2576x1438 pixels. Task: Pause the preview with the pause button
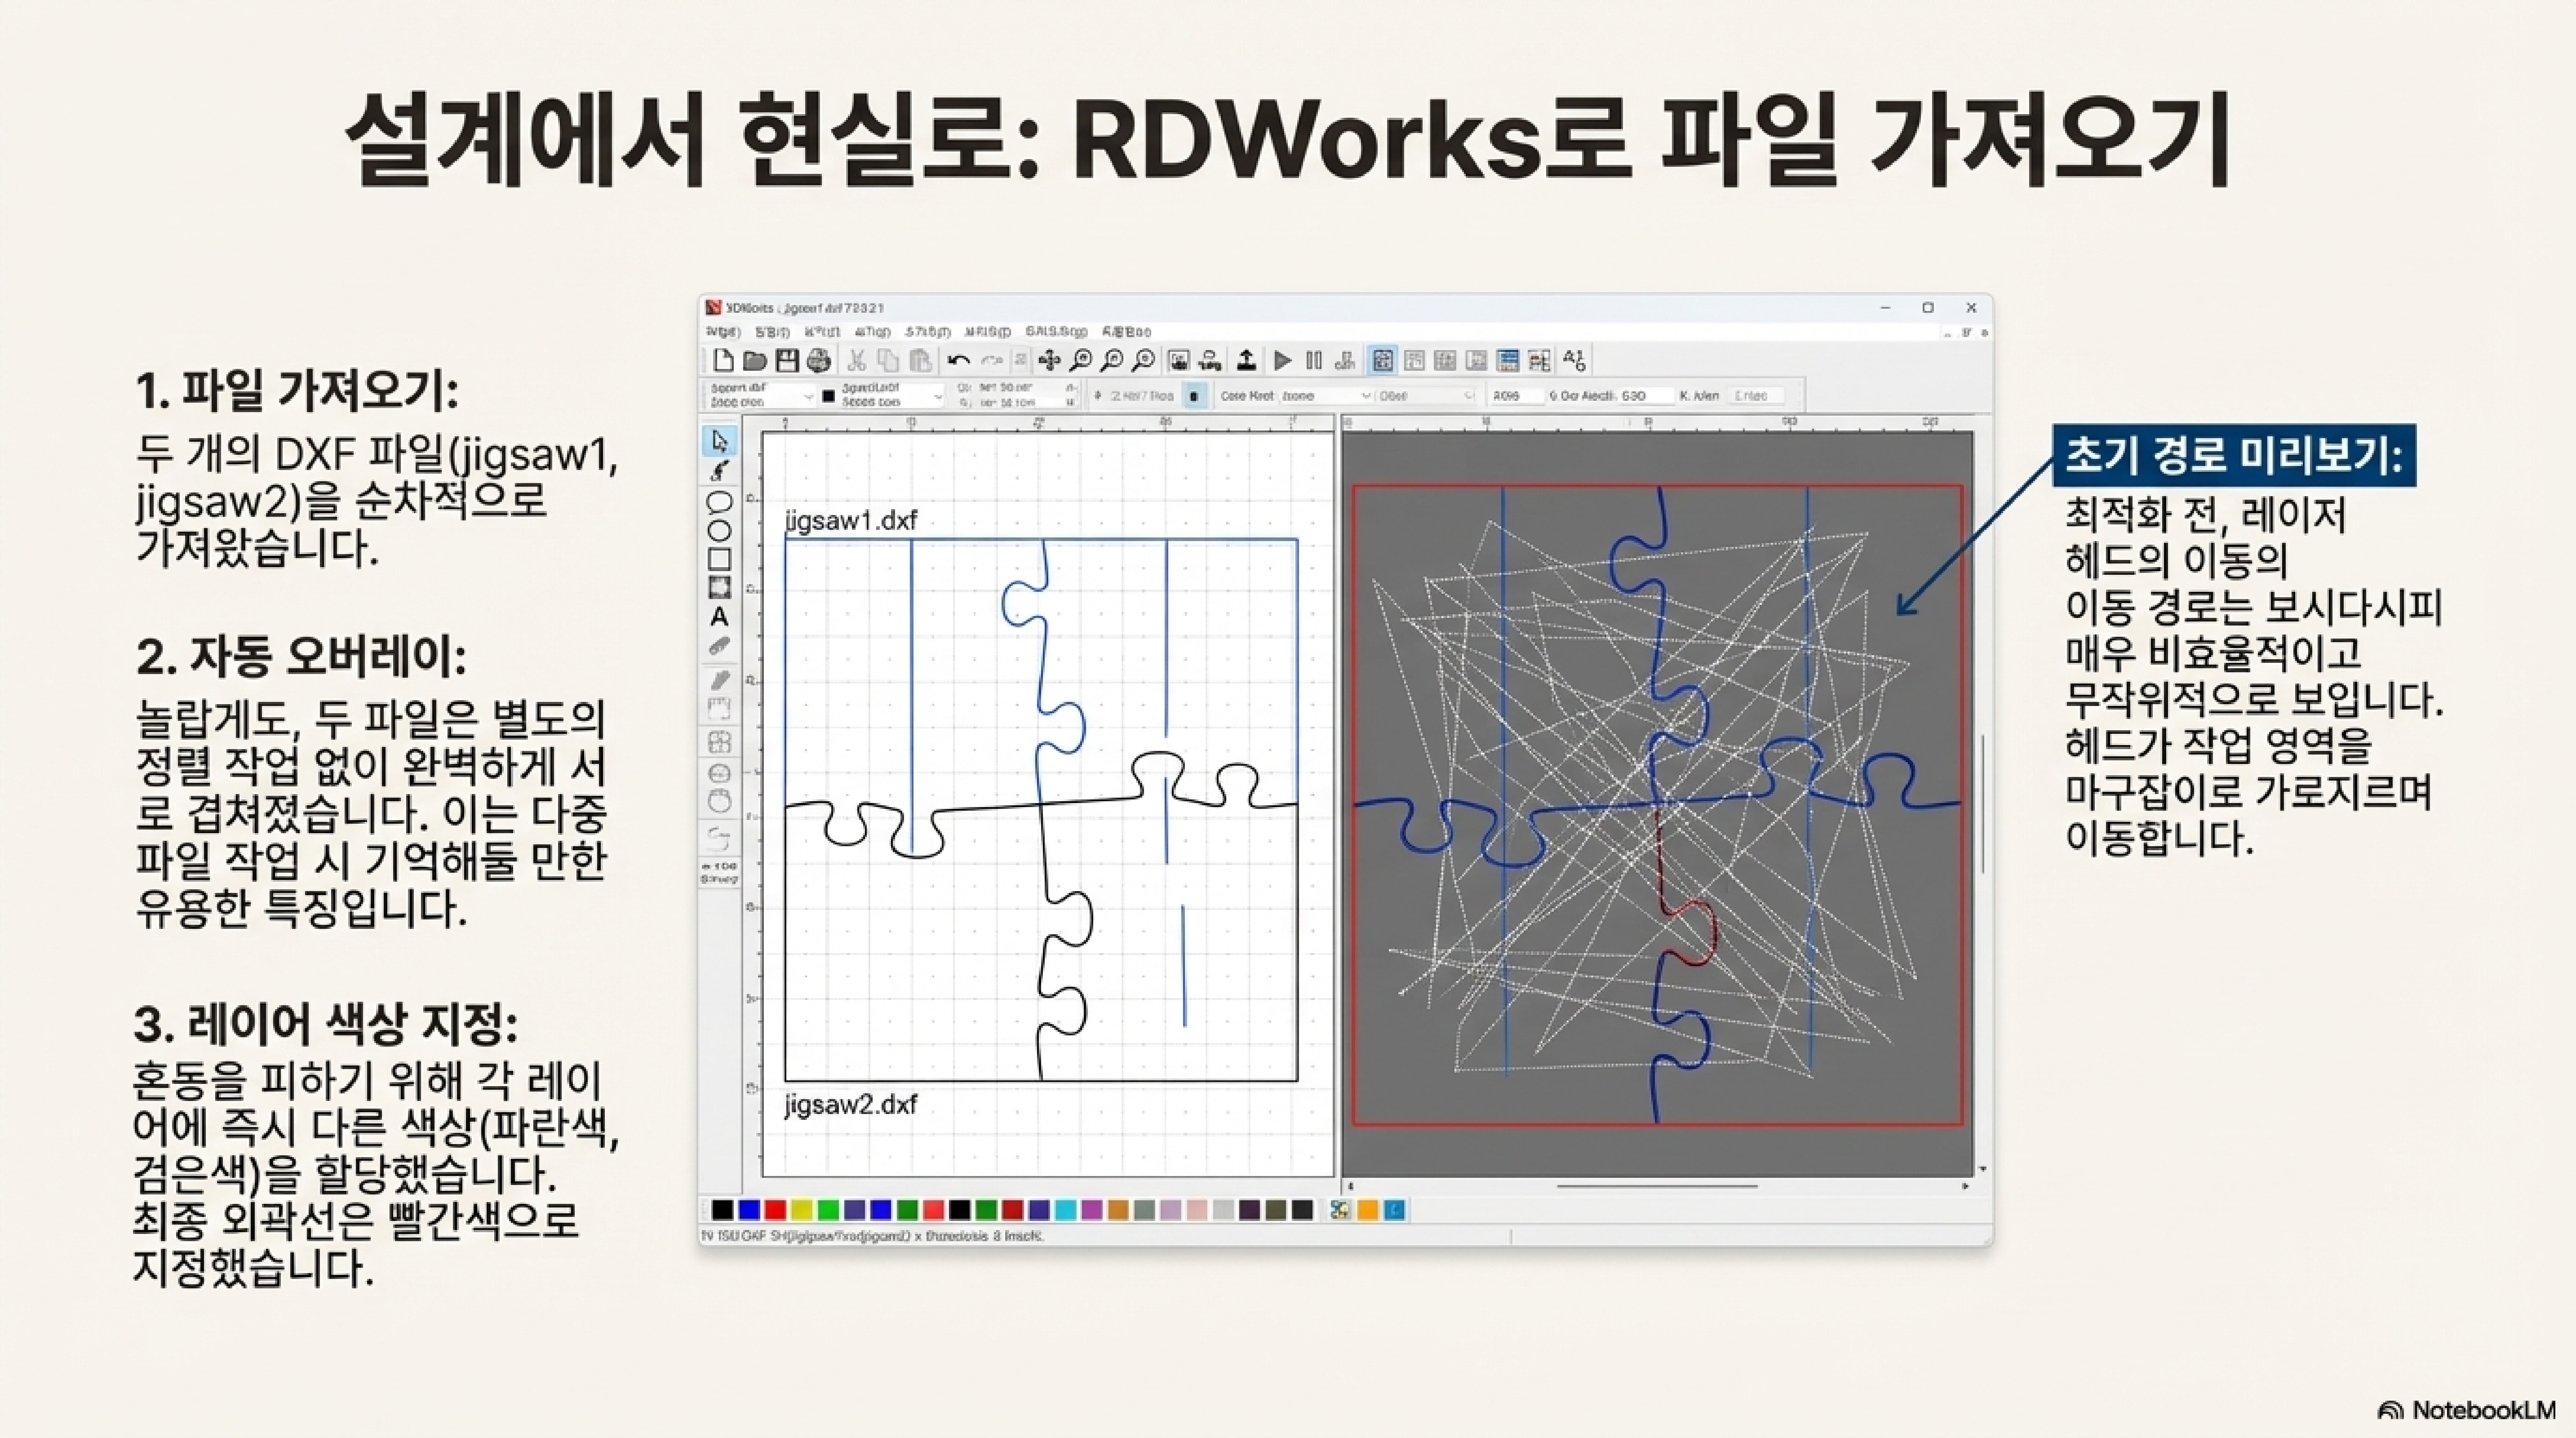pos(1314,360)
